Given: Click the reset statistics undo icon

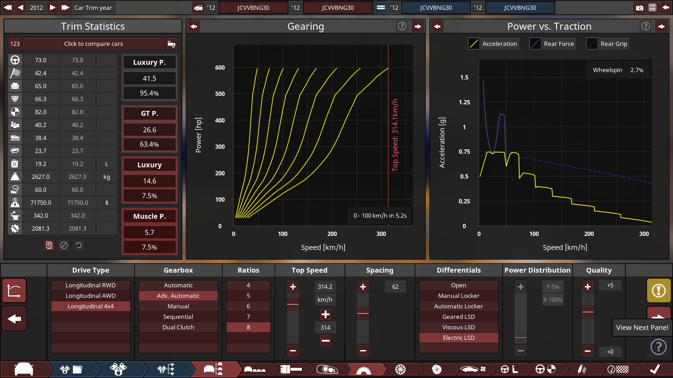Looking at the screenshot, I should [79, 245].
